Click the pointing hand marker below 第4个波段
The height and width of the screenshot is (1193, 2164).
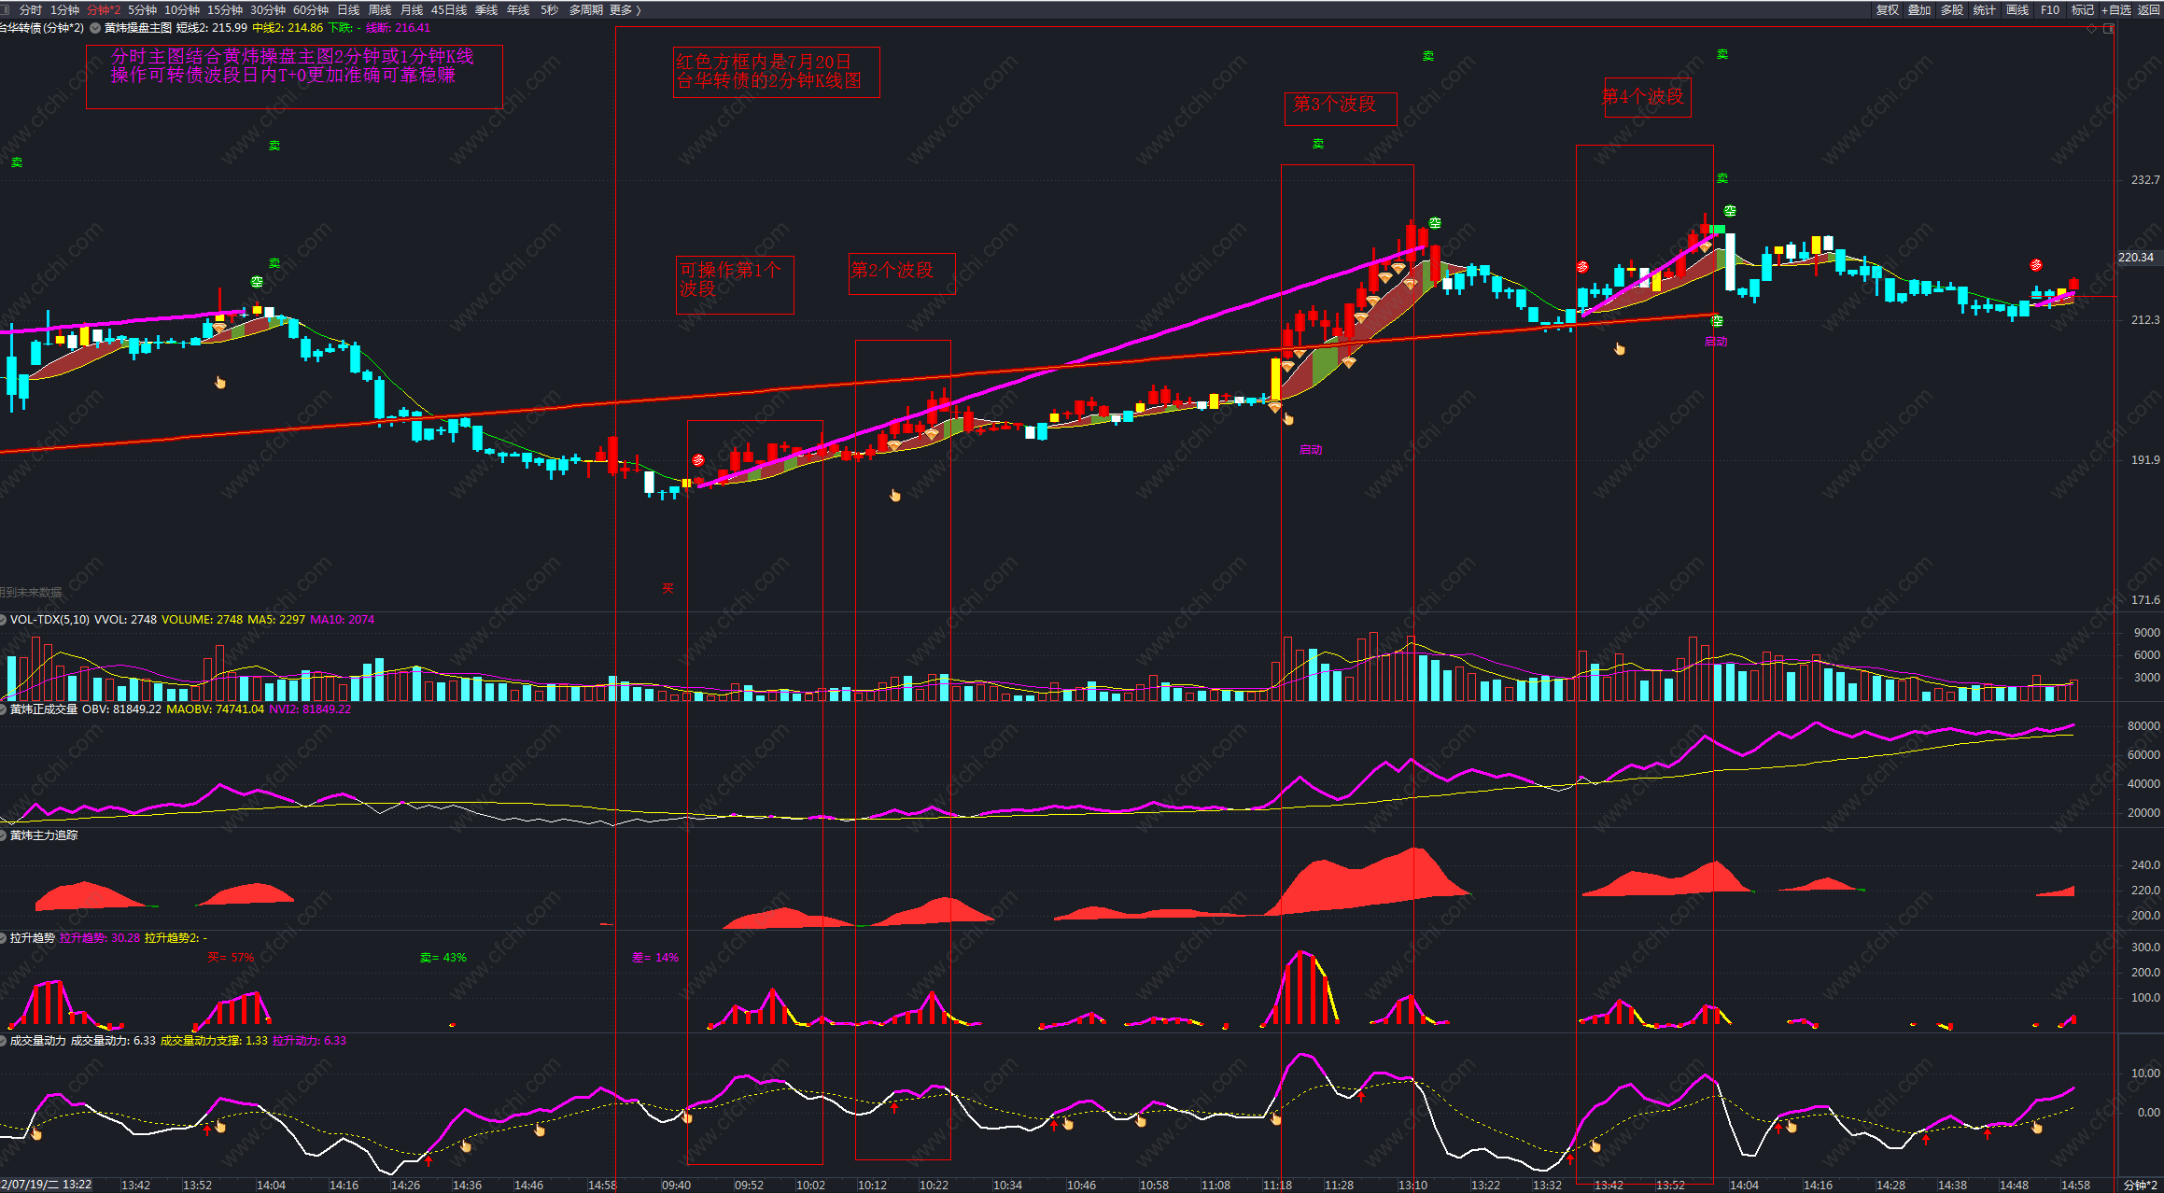(1620, 349)
